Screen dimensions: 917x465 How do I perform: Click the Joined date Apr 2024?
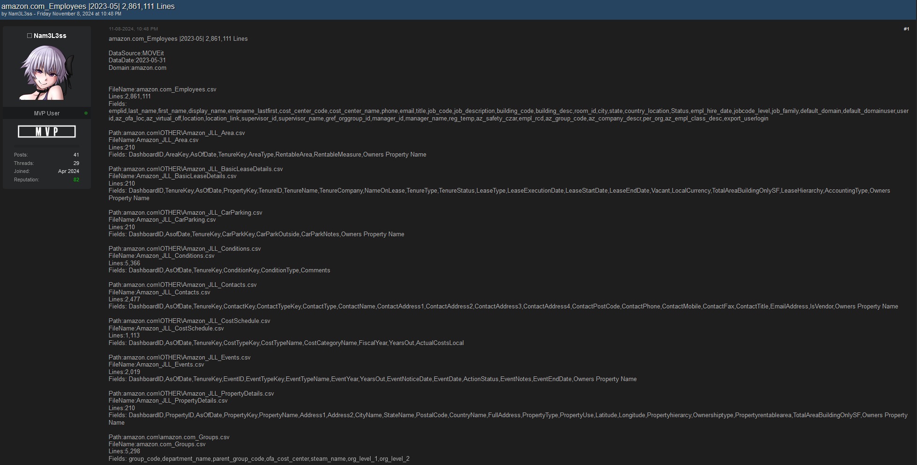[x=68, y=171]
